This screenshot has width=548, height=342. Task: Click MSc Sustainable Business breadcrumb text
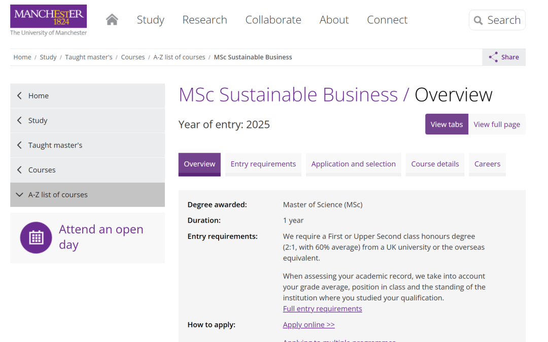click(253, 57)
